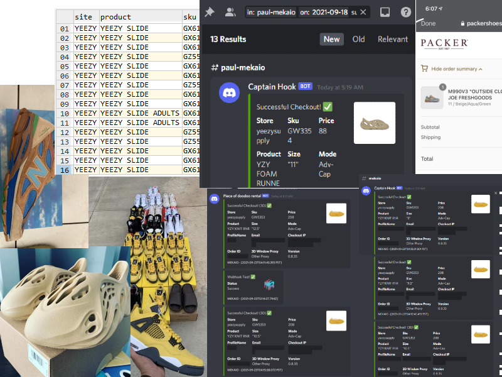Click the quantity badge on M990V3 thumbnail
The image size is (502, 377).
tap(443, 87)
